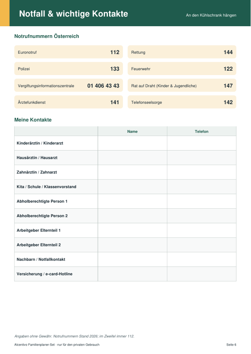Click the Rettung 144 card
The height and width of the screenshot is (354, 251).
182,52
